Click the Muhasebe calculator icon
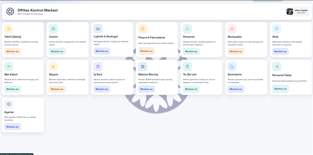313x155 pixels. 232,29
